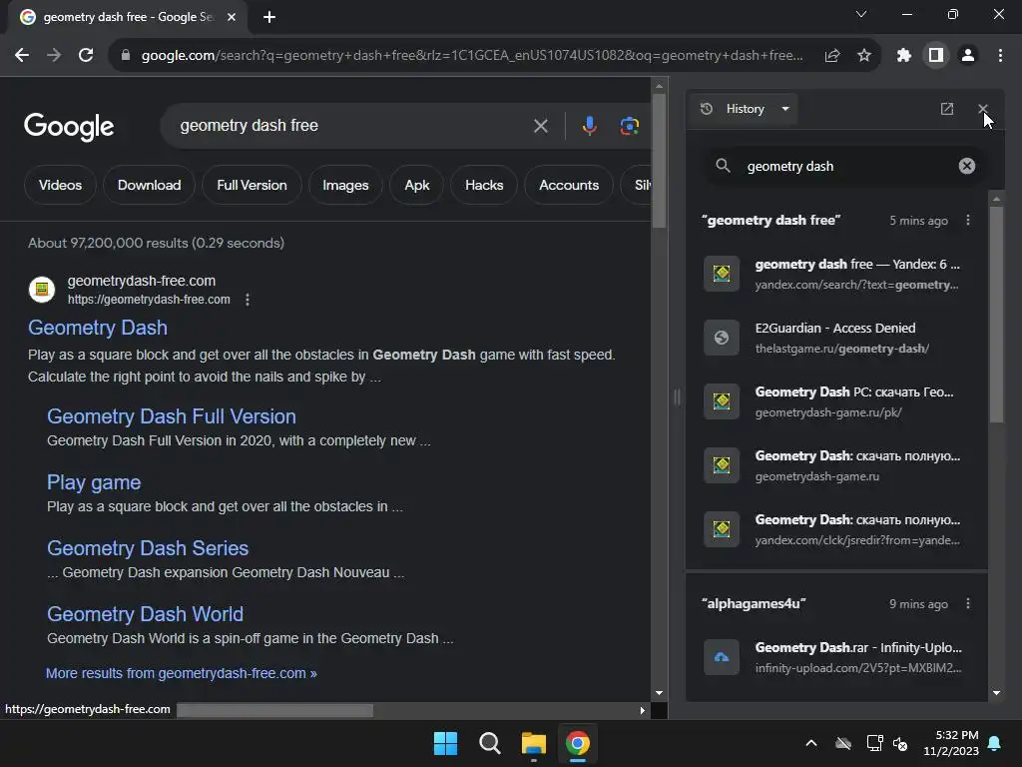Select the Accounts filter chip
1022x767 pixels.
click(568, 185)
